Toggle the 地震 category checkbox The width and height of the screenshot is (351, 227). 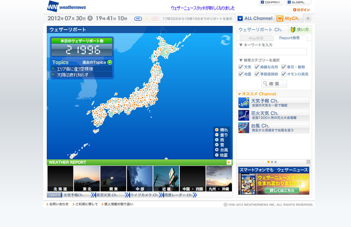241,74
